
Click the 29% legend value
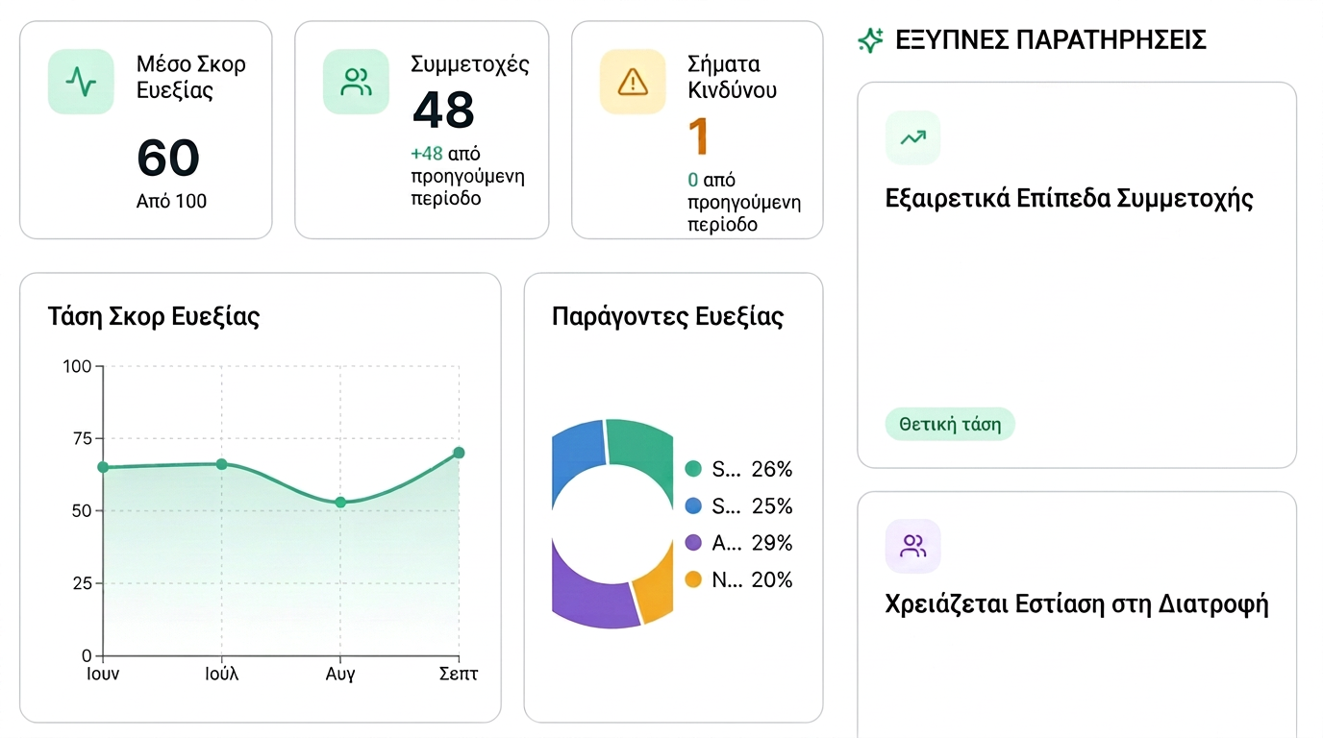coord(771,543)
